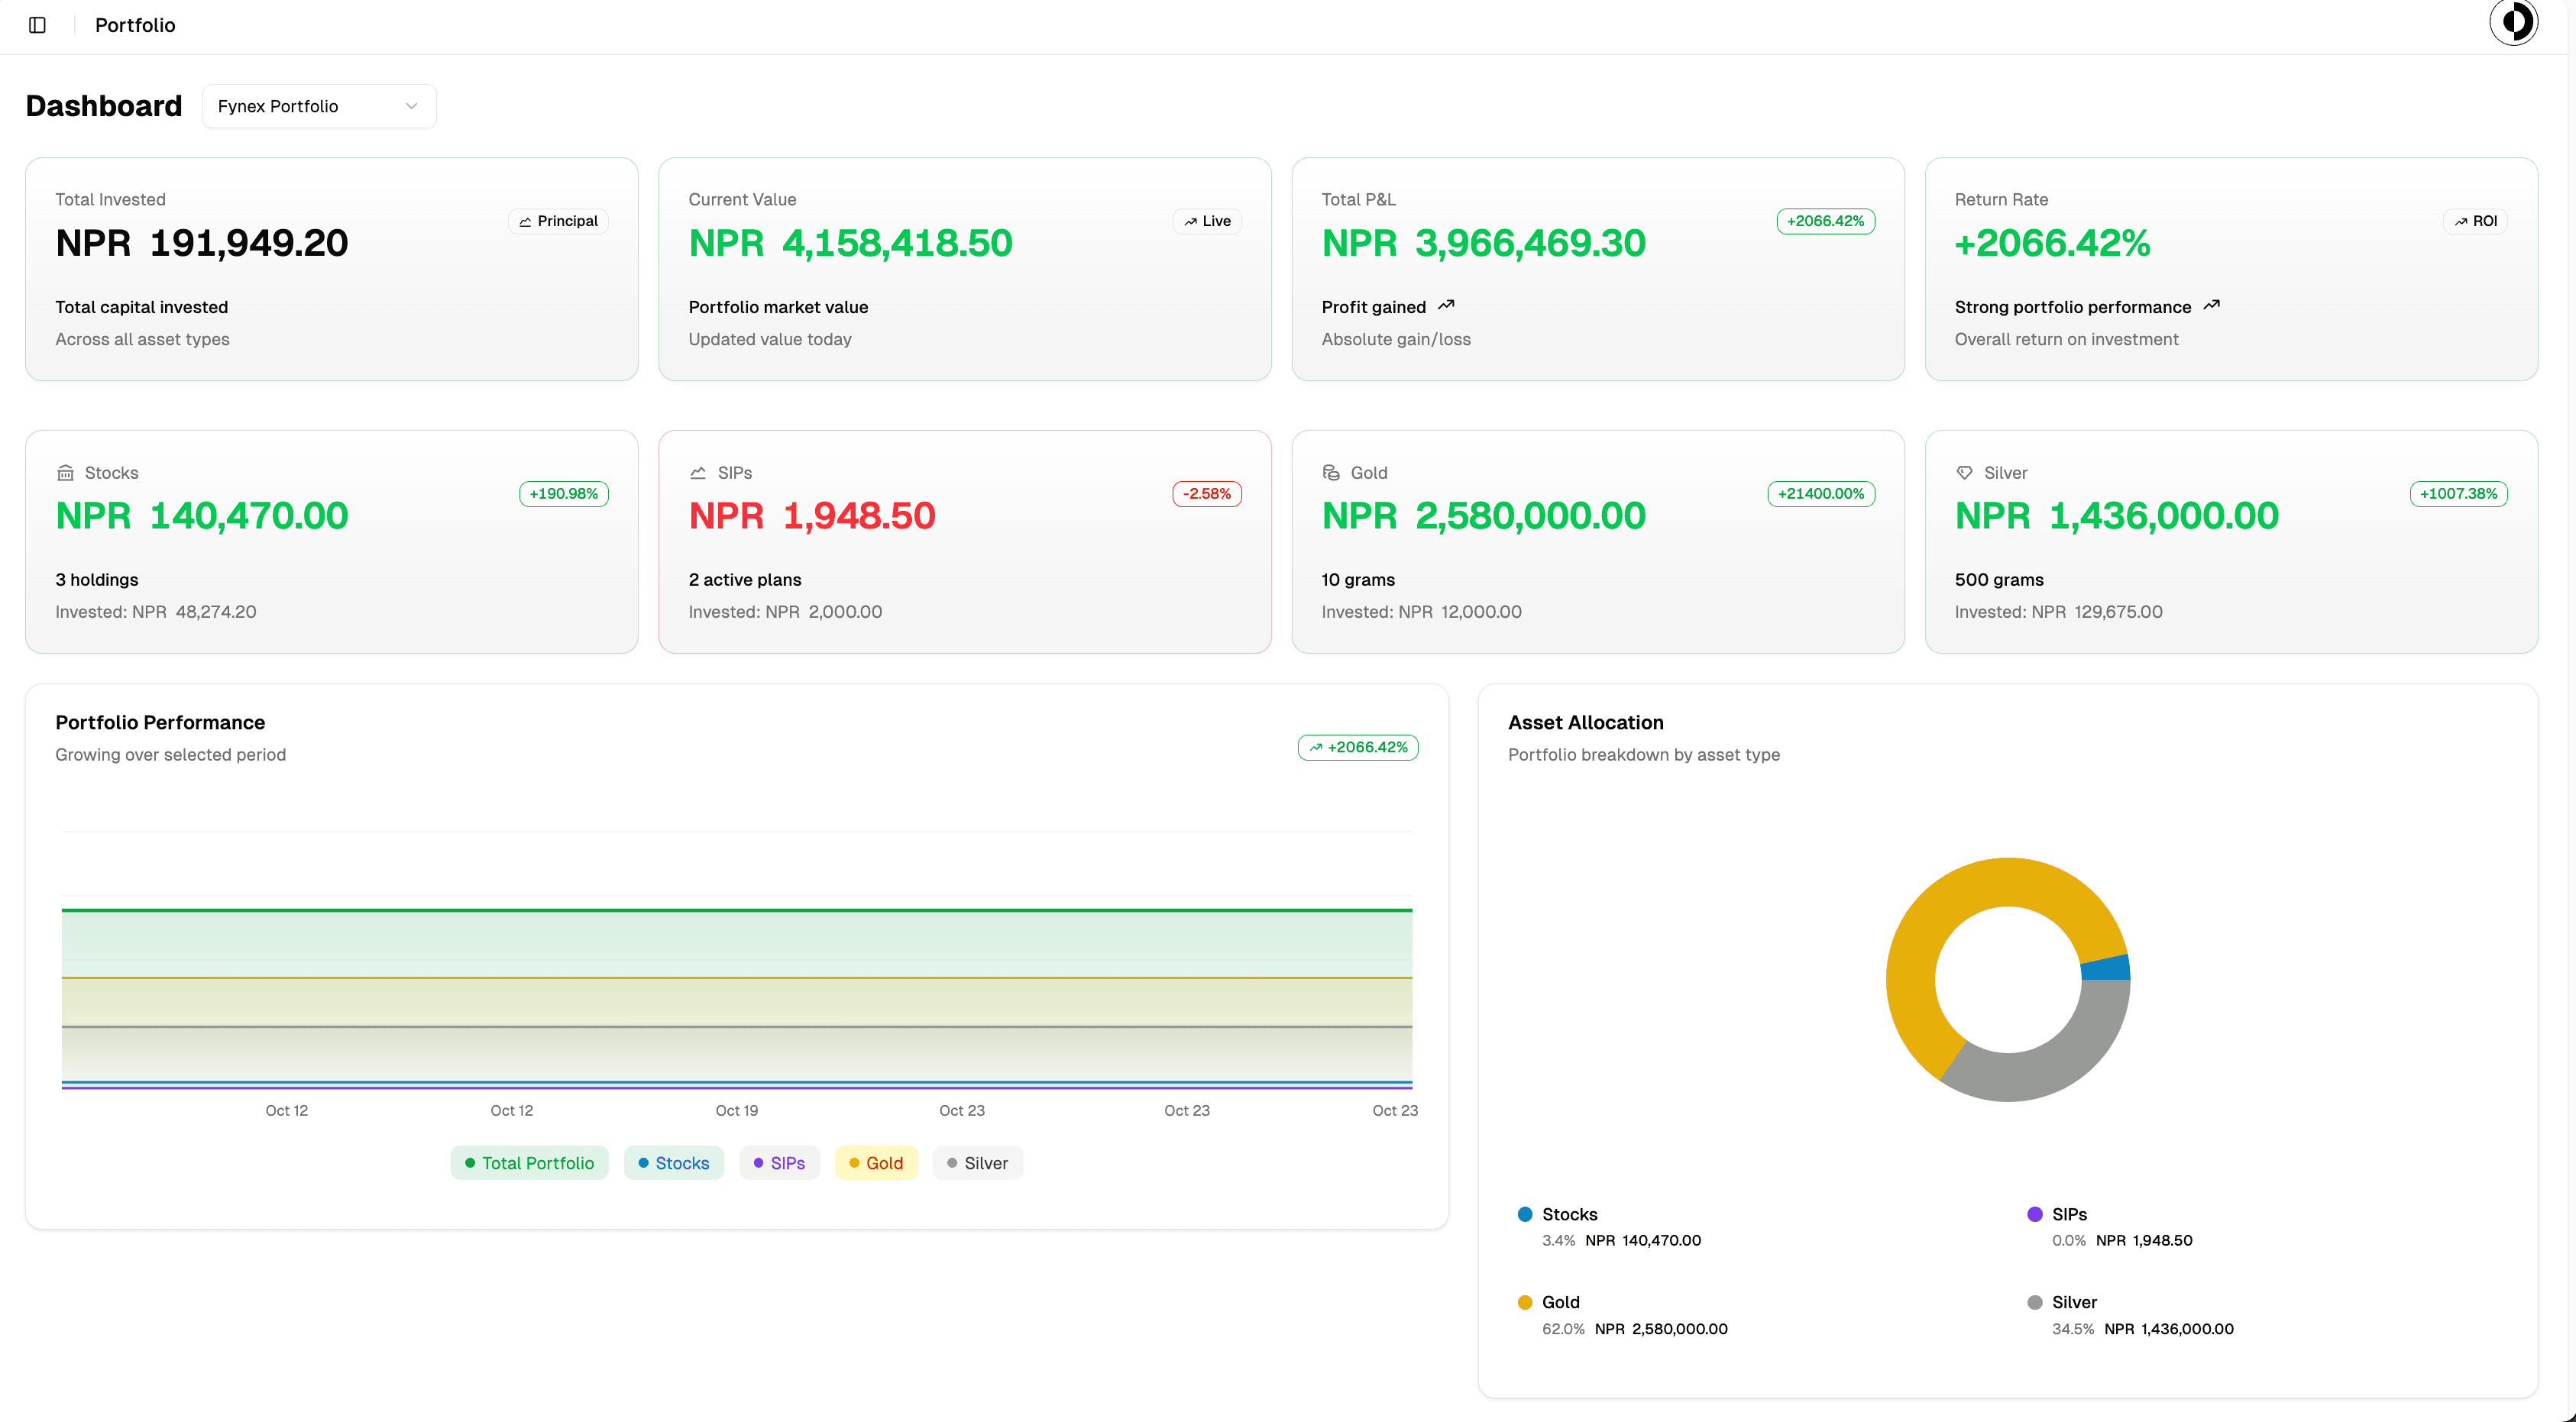This screenshot has width=2576, height=1422.
Task: Click the trending arrow next to Profit gained
Action: pos(1447,306)
